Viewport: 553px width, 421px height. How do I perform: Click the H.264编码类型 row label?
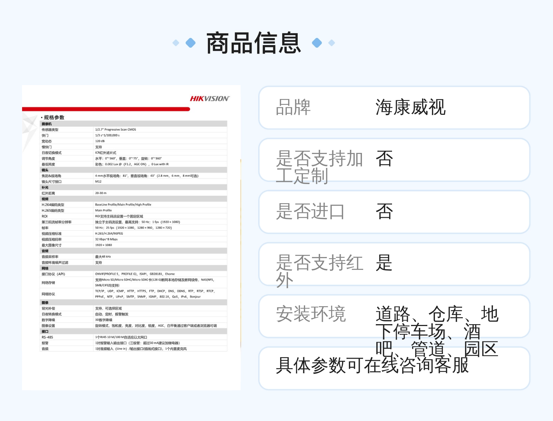tap(53, 205)
